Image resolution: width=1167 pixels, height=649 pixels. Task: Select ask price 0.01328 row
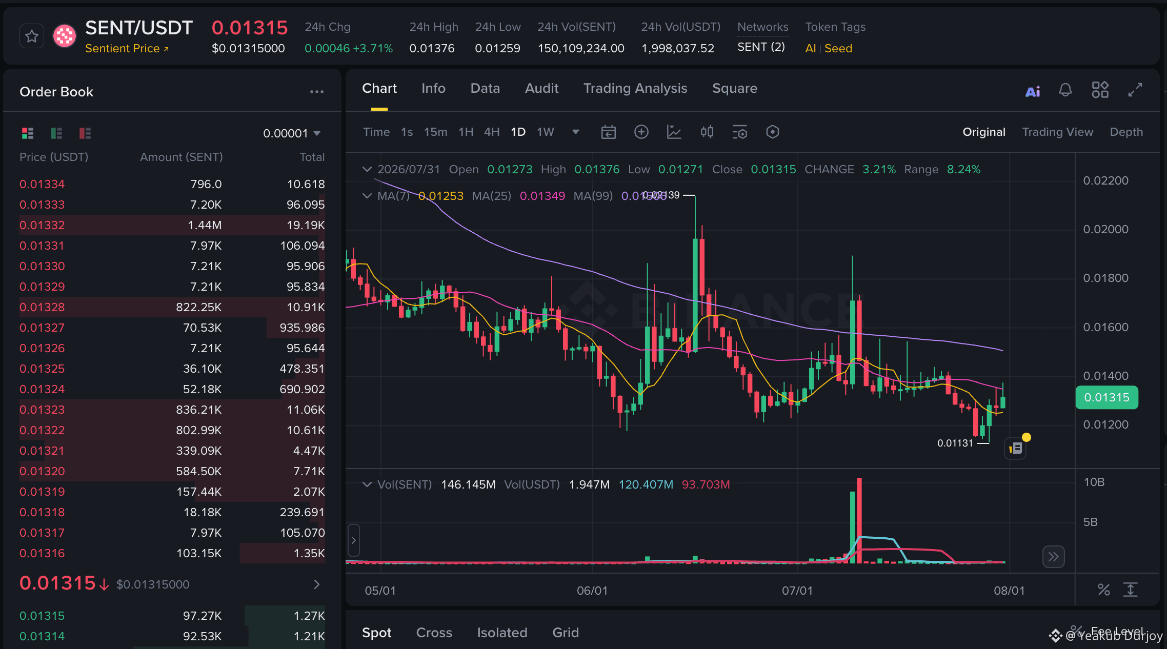tap(172, 307)
